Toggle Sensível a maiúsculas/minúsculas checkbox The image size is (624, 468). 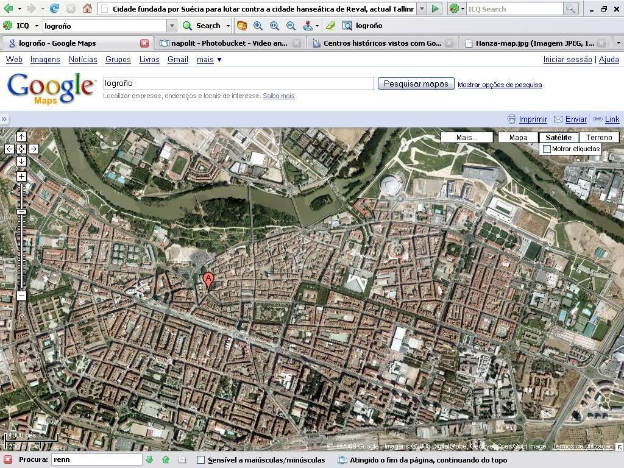point(200,460)
